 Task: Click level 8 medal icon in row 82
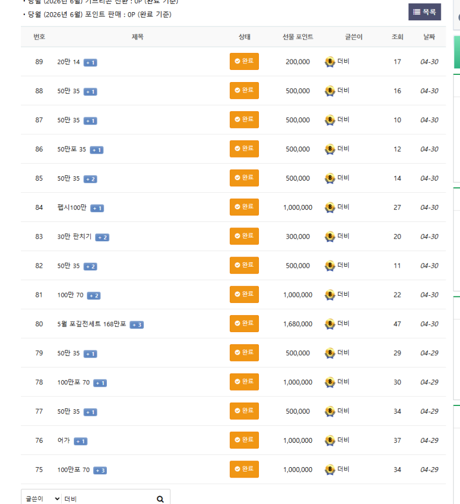pos(330,266)
